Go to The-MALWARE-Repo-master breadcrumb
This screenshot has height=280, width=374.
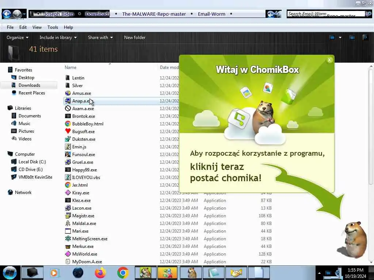click(154, 14)
